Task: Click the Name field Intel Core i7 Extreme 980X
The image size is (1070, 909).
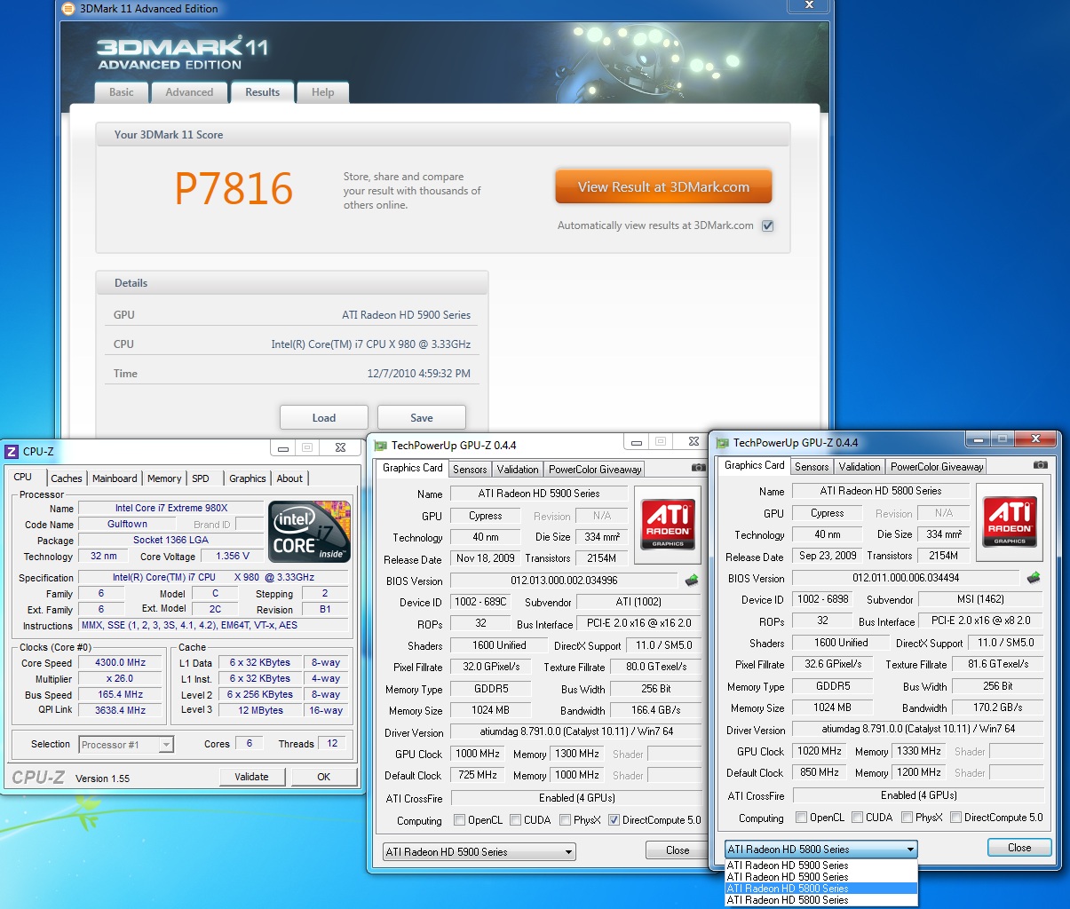Action: pyautogui.click(x=171, y=509)
